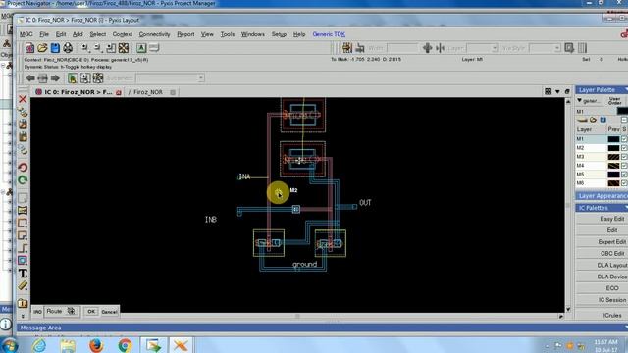Expand the left toolbar overflow chevron

pyautogui.click(x=23, y=316)
